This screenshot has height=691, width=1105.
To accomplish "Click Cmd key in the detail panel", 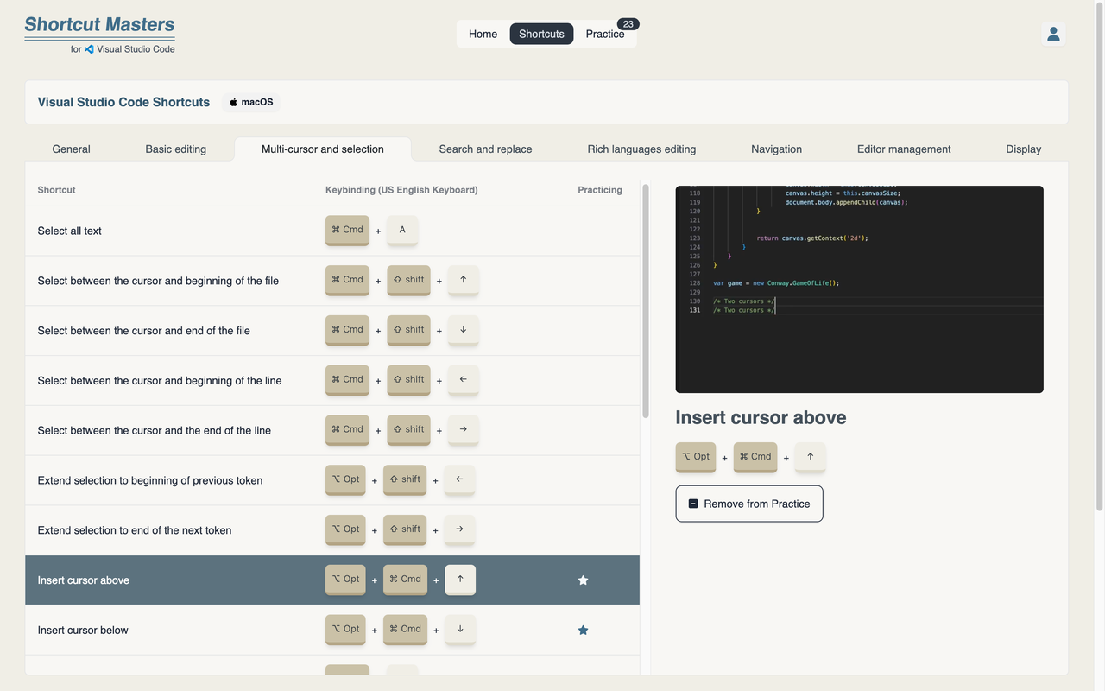I will pyautogui.click(x=755, y=458).
